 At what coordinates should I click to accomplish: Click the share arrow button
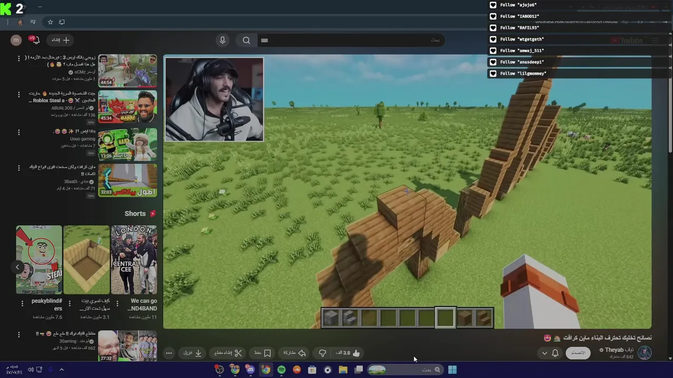point(294,353)
